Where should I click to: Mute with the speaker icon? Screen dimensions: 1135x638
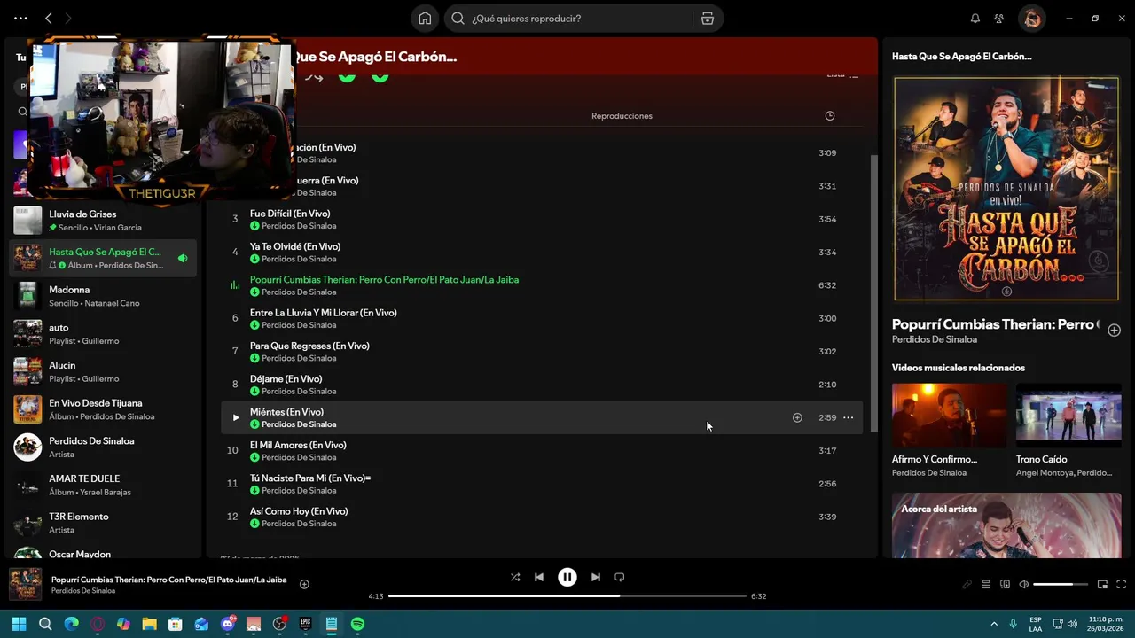1024,584
